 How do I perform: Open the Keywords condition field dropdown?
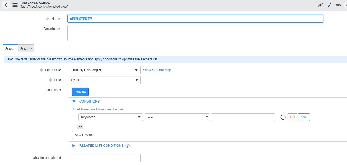click(111, 117)
